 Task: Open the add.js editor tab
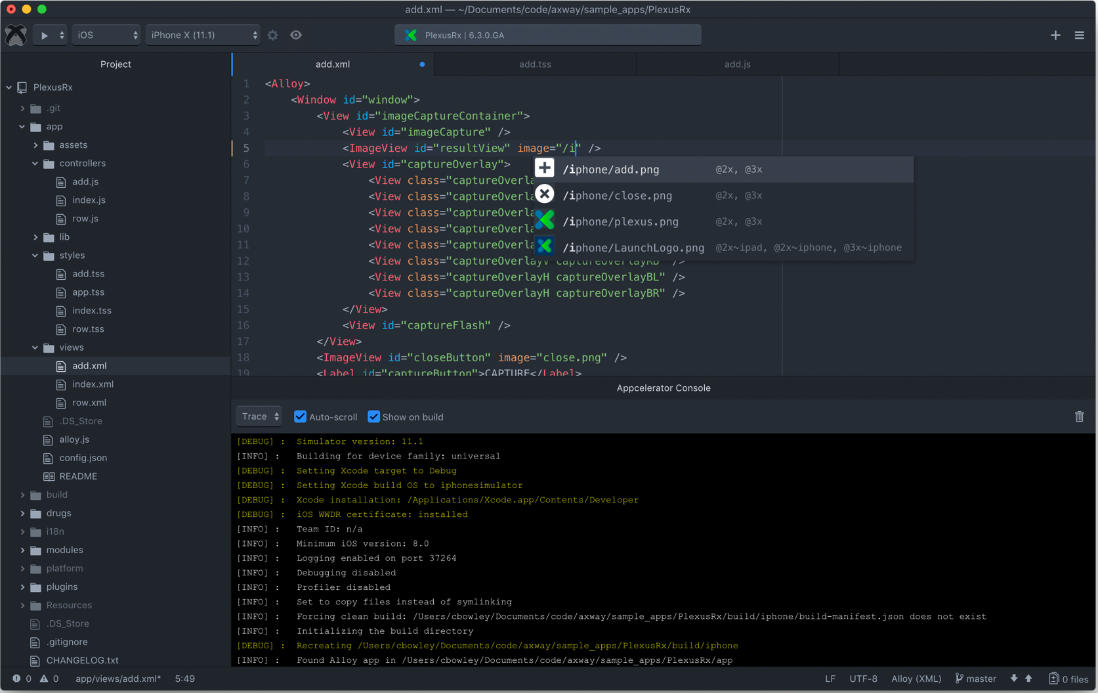[737, 64]
